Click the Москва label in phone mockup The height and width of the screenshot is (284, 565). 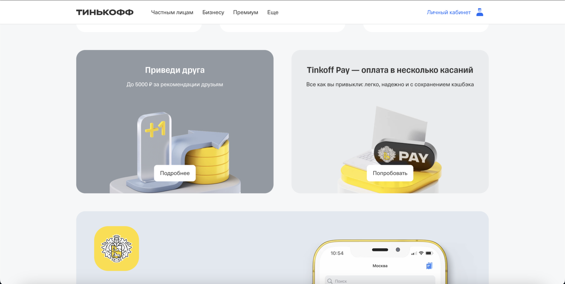coord(380,266)
